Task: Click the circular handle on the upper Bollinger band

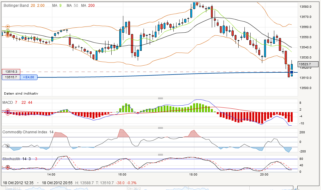Action: tap(8, 26)
